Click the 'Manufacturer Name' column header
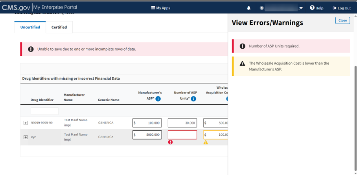 click(x=74, y=97)
